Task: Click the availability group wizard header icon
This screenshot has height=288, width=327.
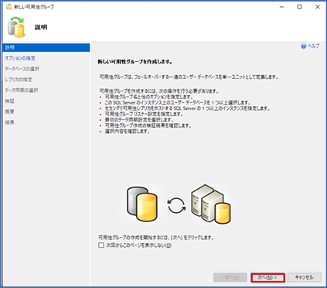Action: (x=16, y=27)
